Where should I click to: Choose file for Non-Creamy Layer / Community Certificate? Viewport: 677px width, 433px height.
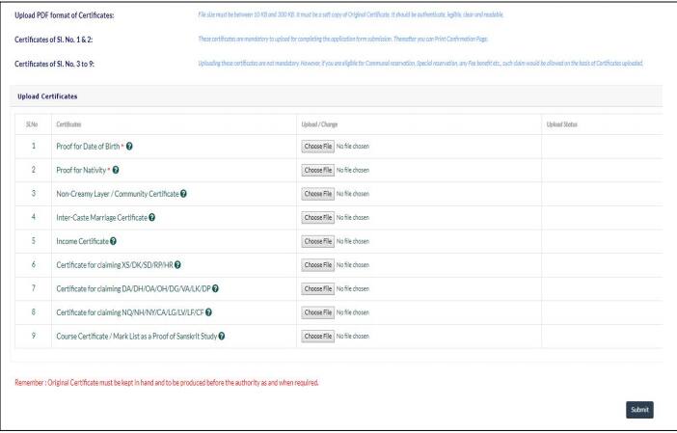317,194
